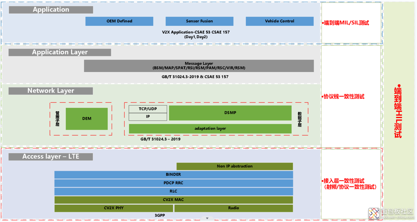The image size is (417, 222).
Task: Click the 接入层一致性测试 label
Action: pyautogui.click(x=344, y=181)
